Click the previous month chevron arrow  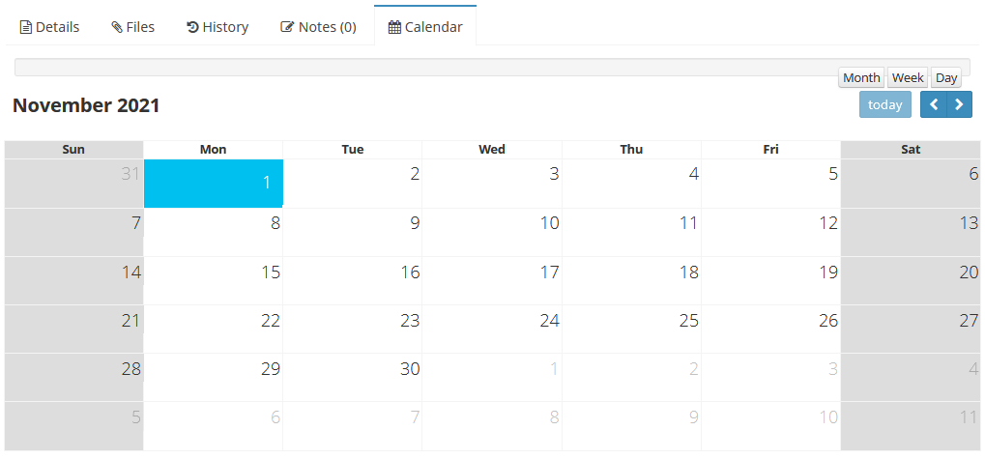click(x=933, y=104)
